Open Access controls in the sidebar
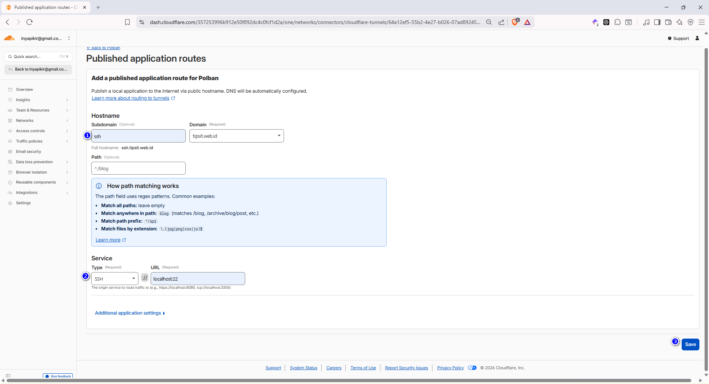The height and width of the screenshot is (384, 709). (x=30, y=131)
